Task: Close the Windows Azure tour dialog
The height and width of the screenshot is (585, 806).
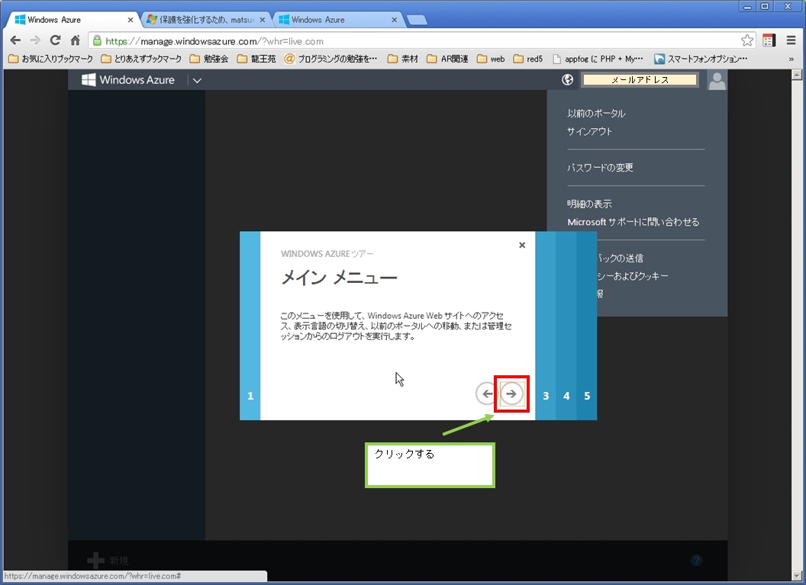Action: pos(522,245)
